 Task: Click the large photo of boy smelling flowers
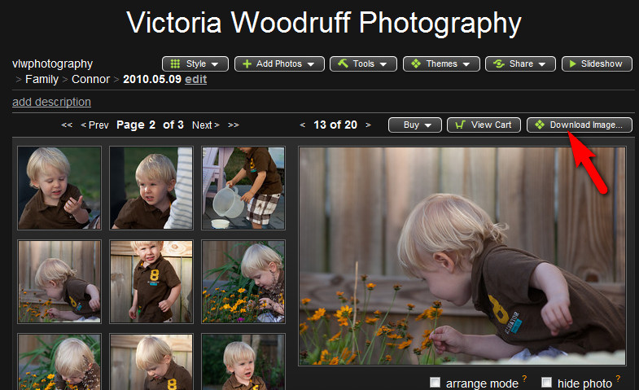tap(462, 256)
